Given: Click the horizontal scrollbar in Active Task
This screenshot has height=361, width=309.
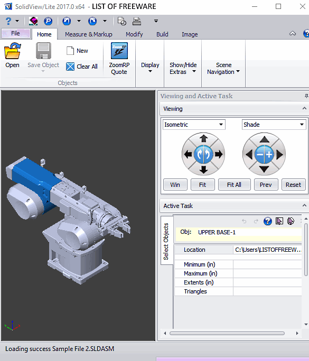Looking at the screenshot, I should pos(227,333).
